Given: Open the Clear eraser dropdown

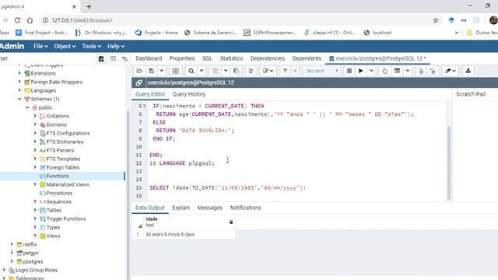Looking at the screenshot, I should coord(451,71).
